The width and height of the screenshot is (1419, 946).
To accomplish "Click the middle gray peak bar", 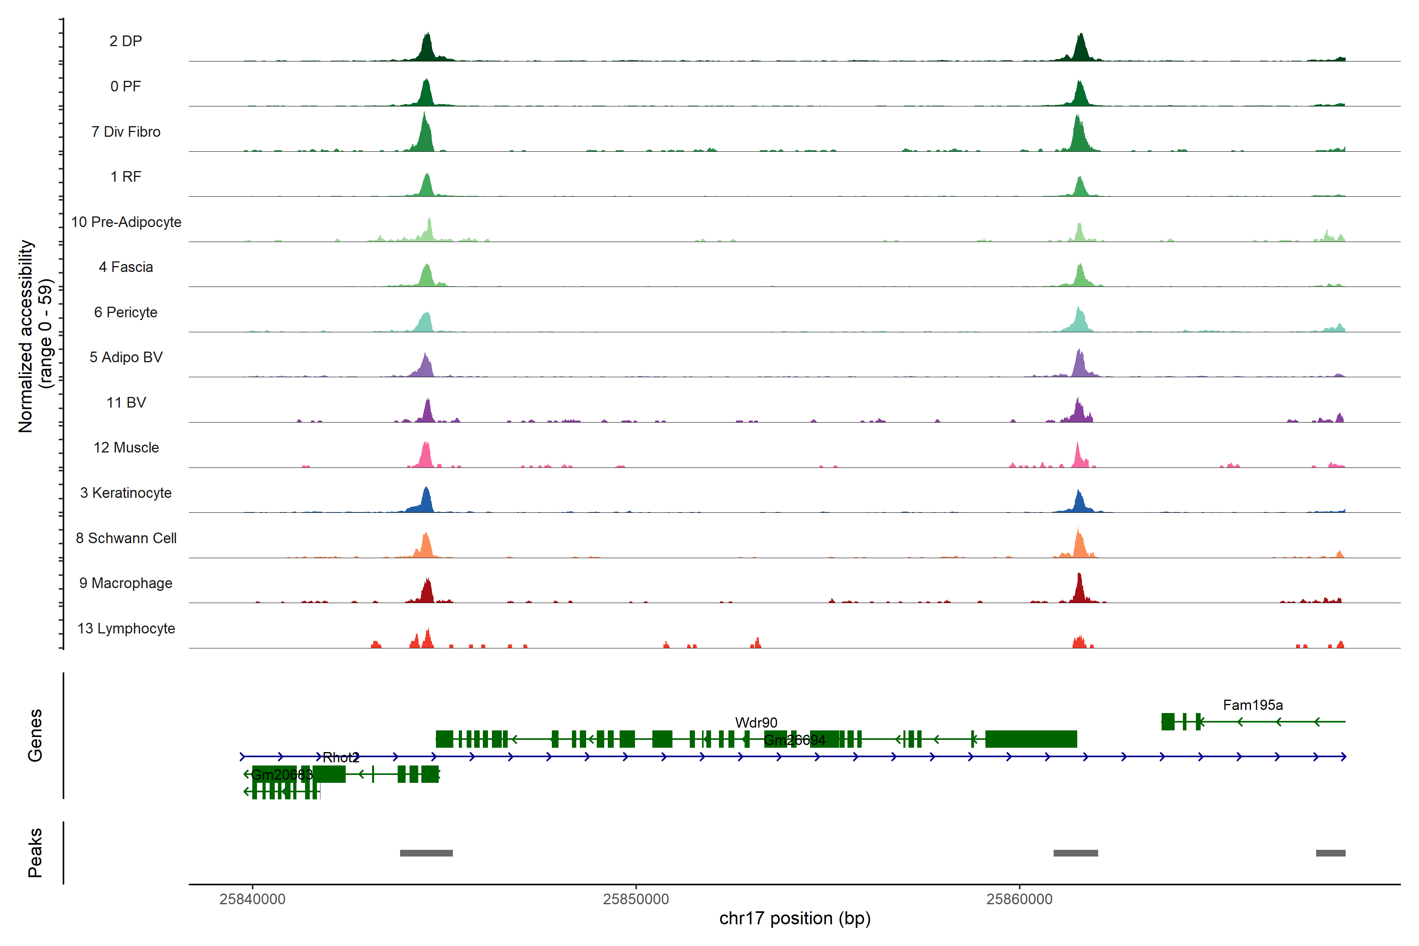I will 1075,853.
